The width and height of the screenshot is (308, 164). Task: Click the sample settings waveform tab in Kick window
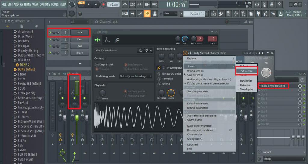click(x=97, y=40)
